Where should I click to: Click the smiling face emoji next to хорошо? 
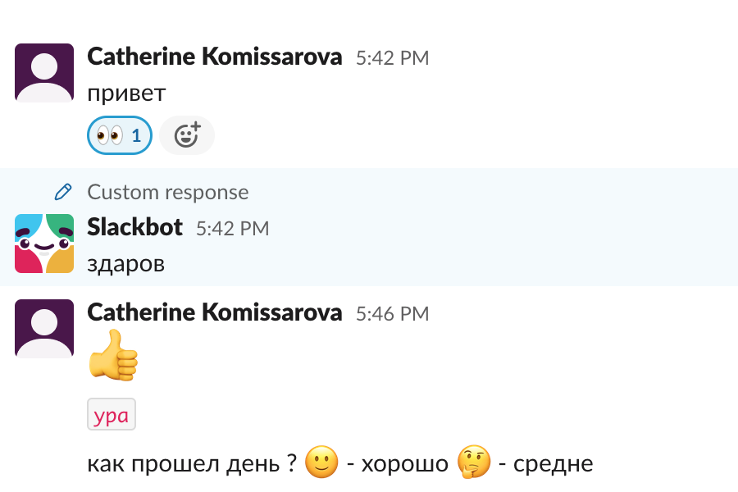321,464
